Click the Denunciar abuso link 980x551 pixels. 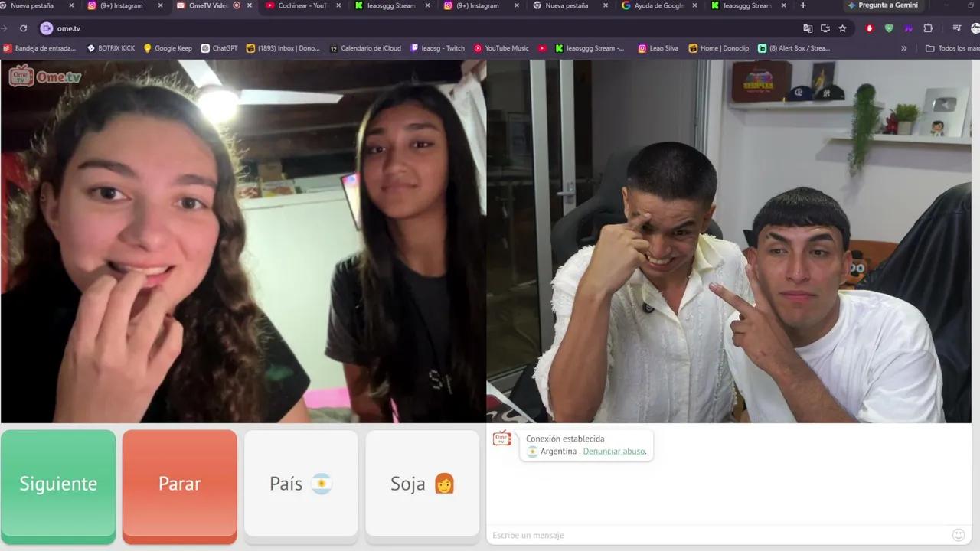614,452
